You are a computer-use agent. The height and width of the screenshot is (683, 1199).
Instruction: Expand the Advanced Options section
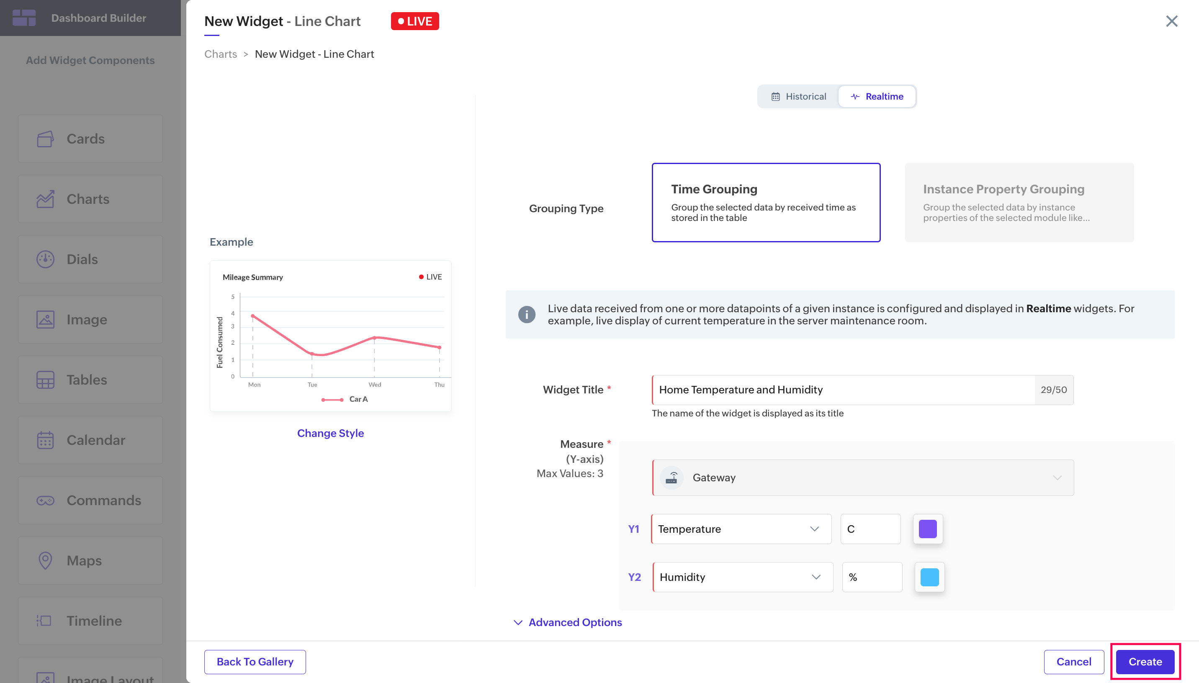568,622
